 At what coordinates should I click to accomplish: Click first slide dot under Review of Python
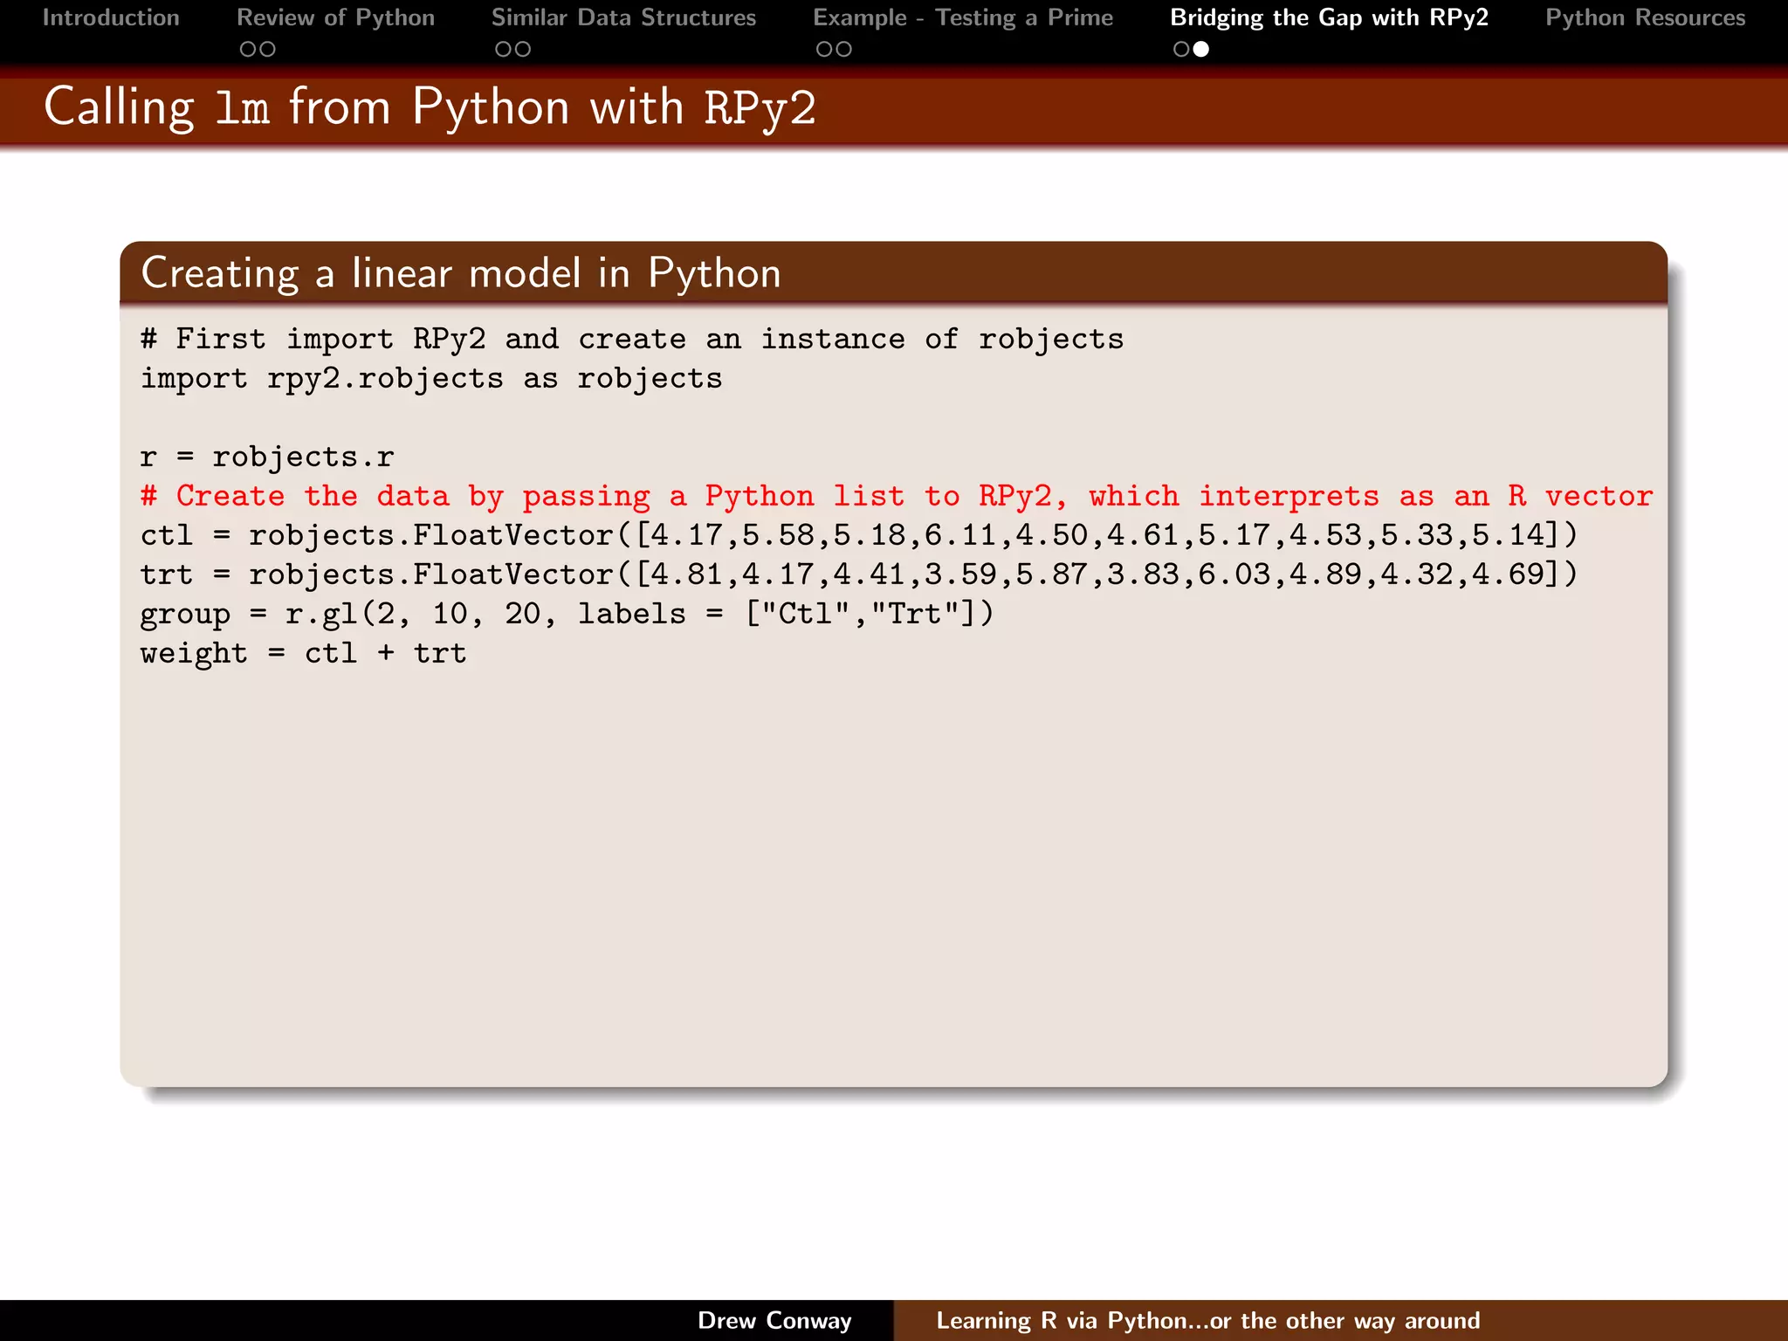(x=248, y=50)
